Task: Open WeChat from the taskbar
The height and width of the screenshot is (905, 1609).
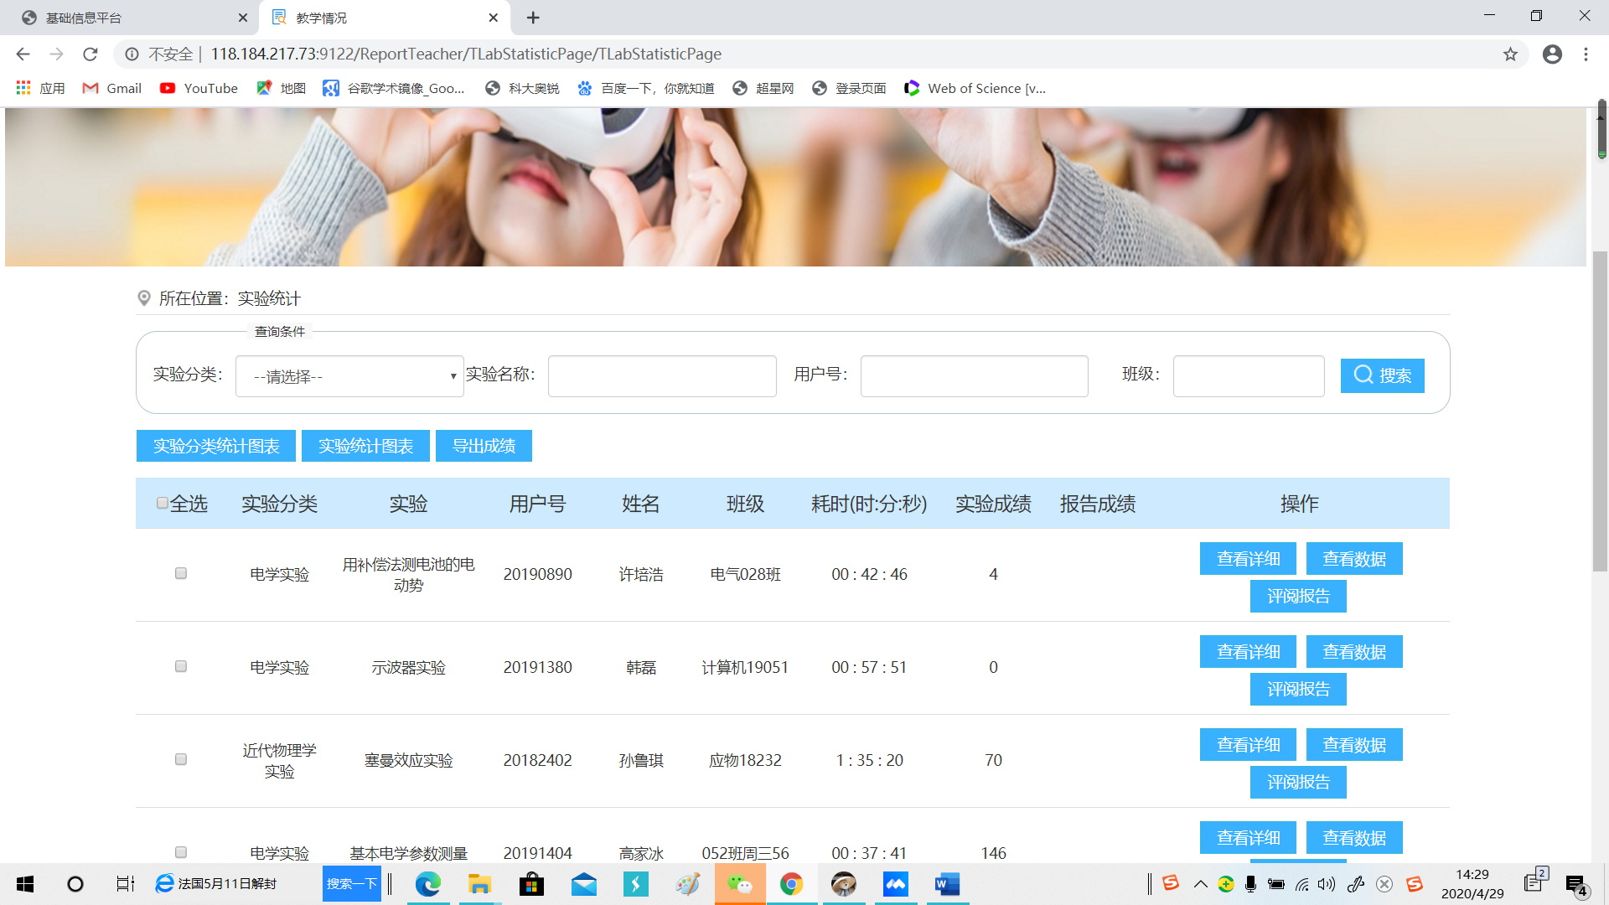Action: (739, 884)
